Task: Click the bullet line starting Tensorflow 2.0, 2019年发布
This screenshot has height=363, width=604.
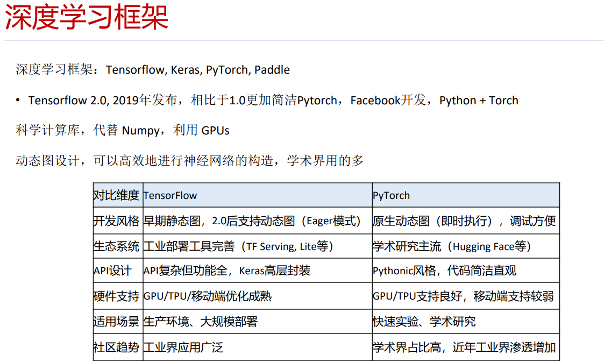Action: coord(267,101)
